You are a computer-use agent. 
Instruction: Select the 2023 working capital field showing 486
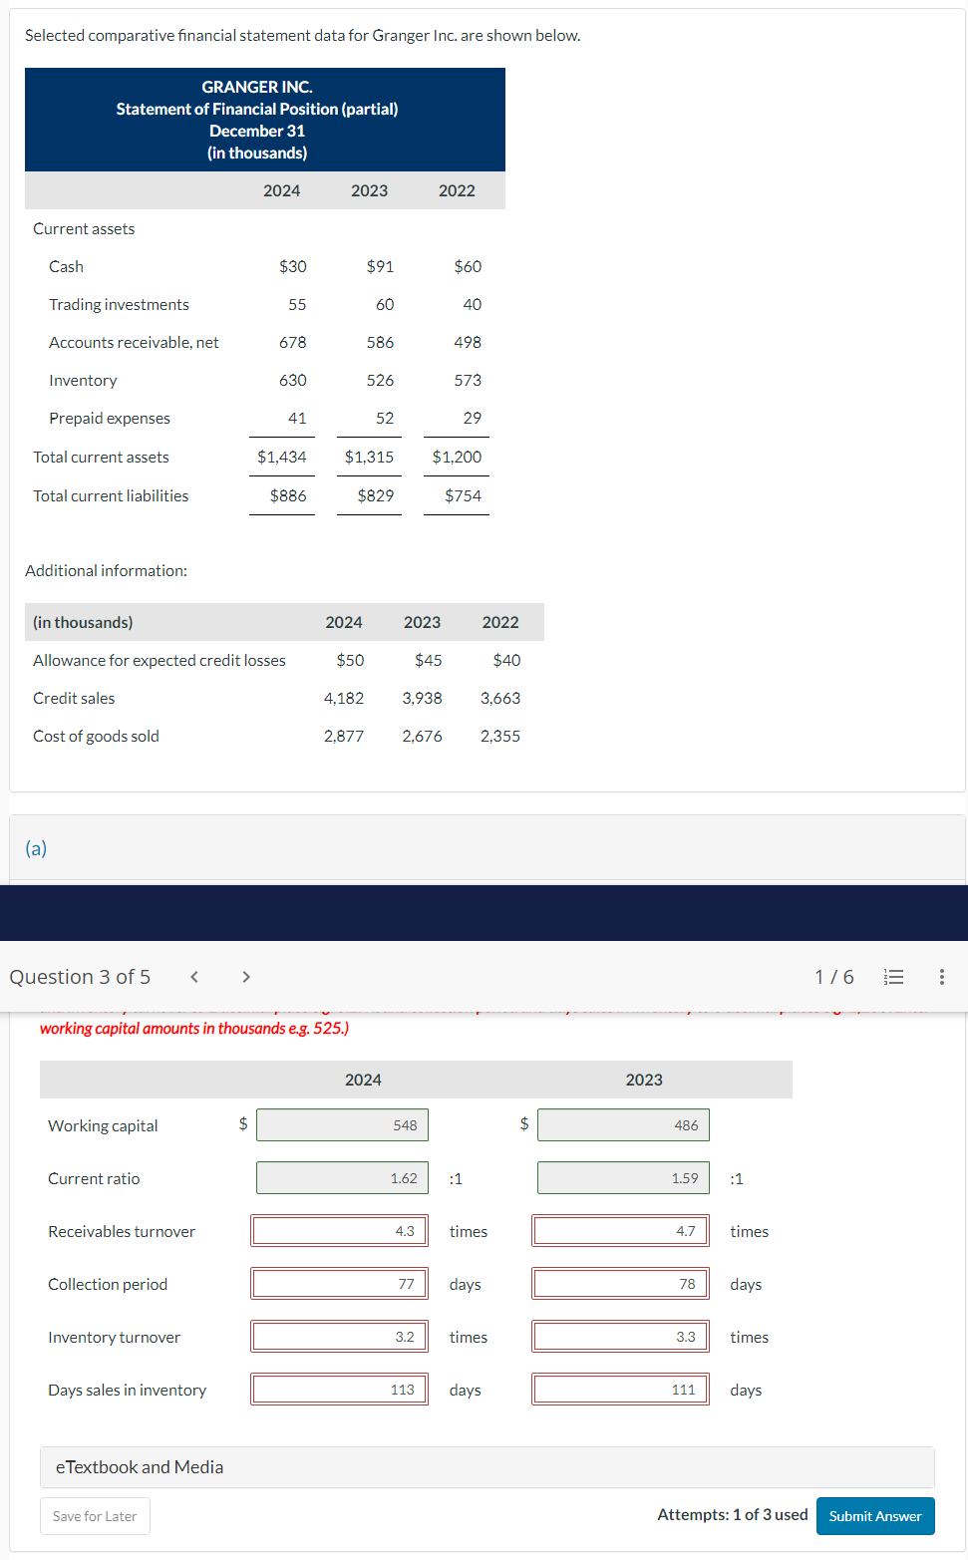click(623, 1124)
